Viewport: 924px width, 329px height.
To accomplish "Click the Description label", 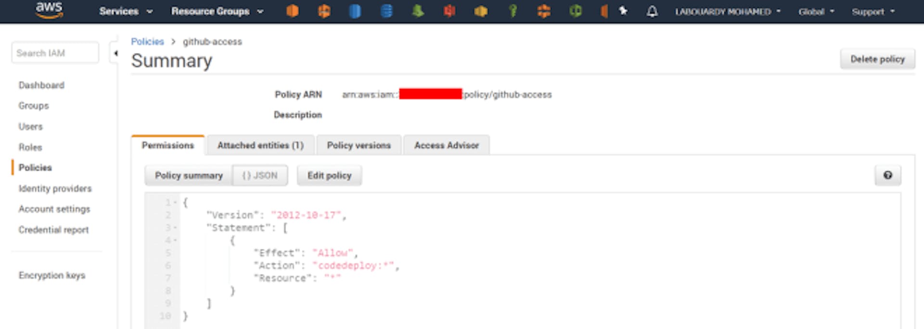I will (x=298, y=115).
